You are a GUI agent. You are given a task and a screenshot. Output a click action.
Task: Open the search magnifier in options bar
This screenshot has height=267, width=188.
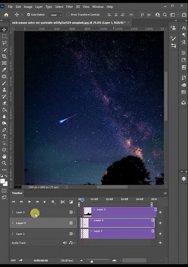(x=165, y=15)
